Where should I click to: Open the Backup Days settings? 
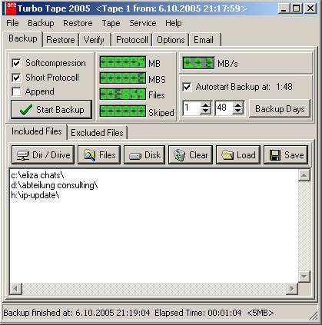280,109
